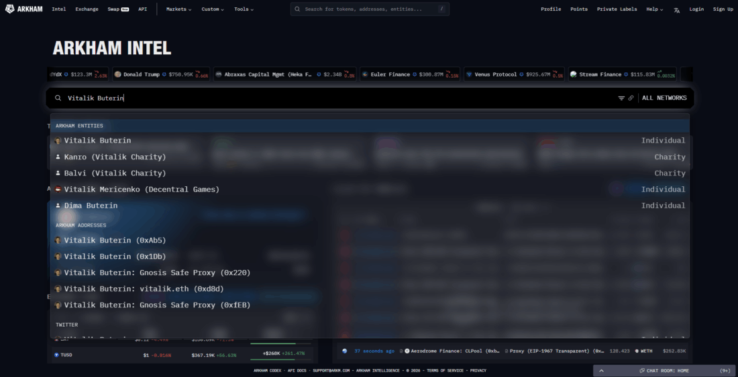
Task: Expand the chat room panel chevron
Action: (601, 370)
